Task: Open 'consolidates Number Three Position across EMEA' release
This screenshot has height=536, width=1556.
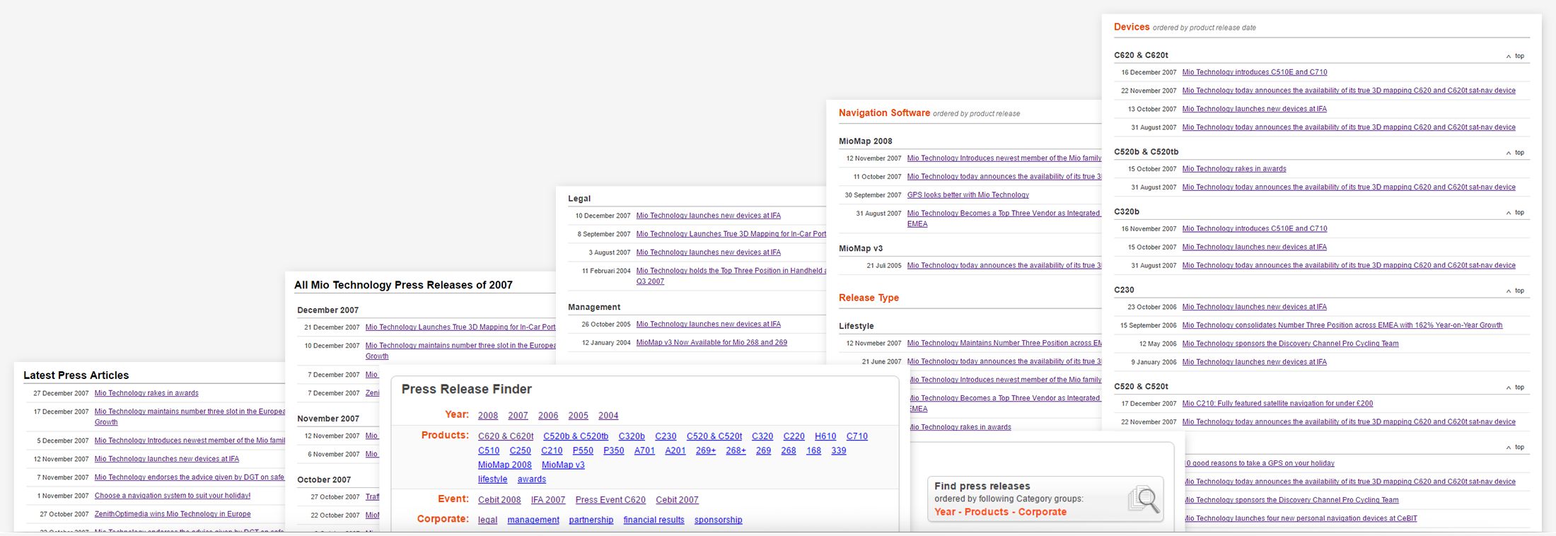Action: (1342, 325)
